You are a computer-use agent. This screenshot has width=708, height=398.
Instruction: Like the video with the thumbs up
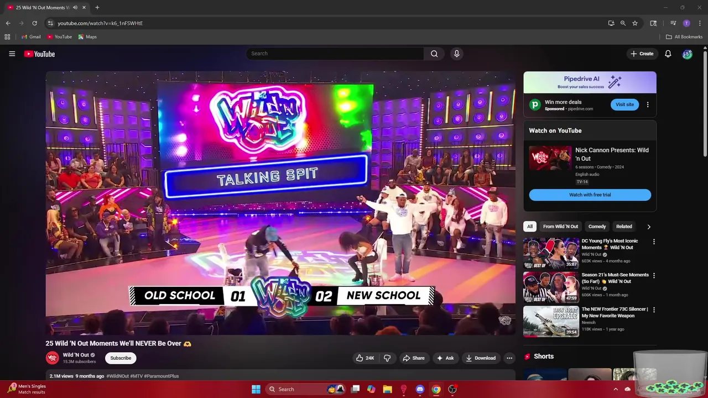tap(365, 358)
